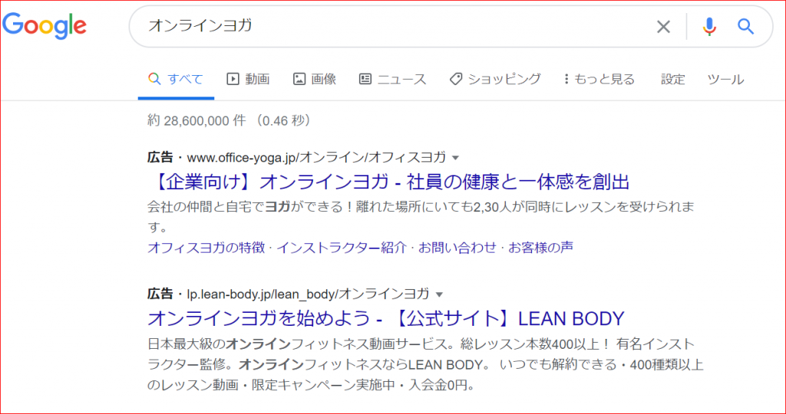This screenshot has height=414, width=786.
Task: Click the lp.lean-body.jp ad URL text
Action: pyautogui.click(x=309, y=294)
